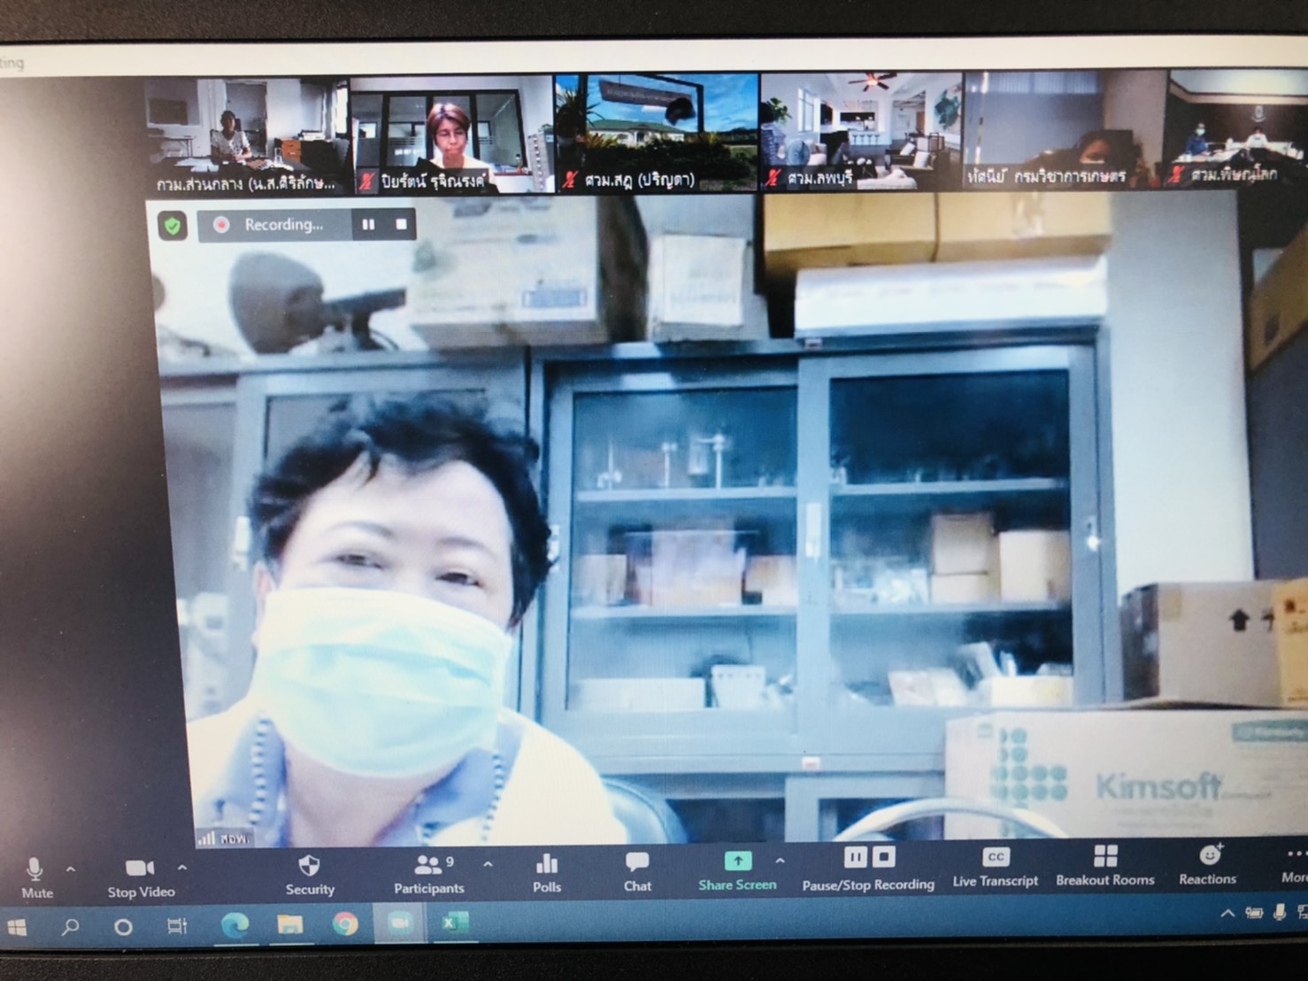Open Polls from the meeting toolbar
The width and height of the screenshot is (1308, 981).
pyautogui.click(x=547, y=873)
